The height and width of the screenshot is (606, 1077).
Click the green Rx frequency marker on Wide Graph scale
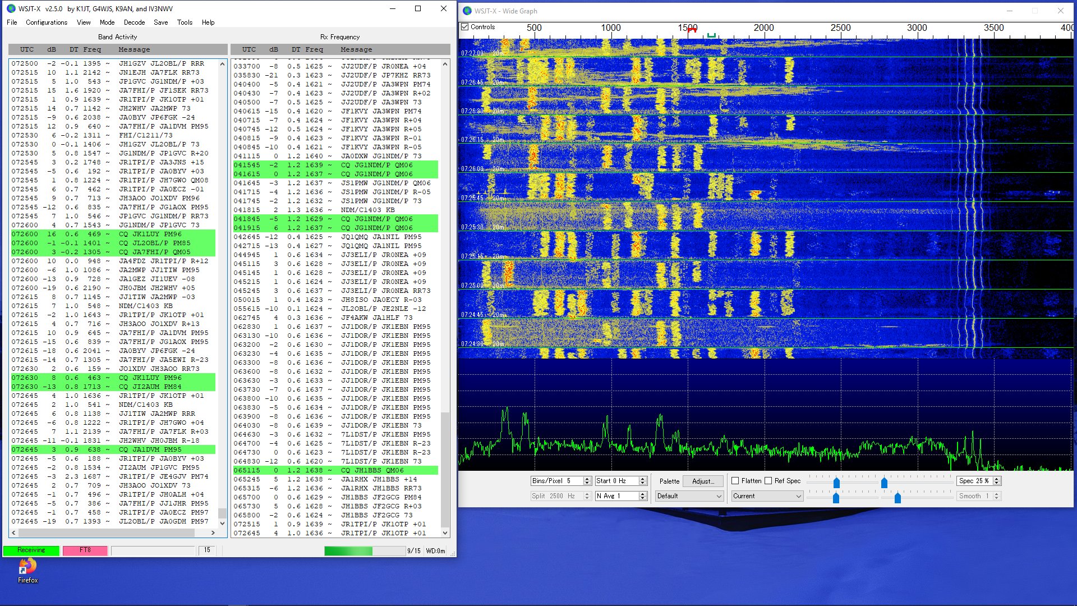coord(711,35)
